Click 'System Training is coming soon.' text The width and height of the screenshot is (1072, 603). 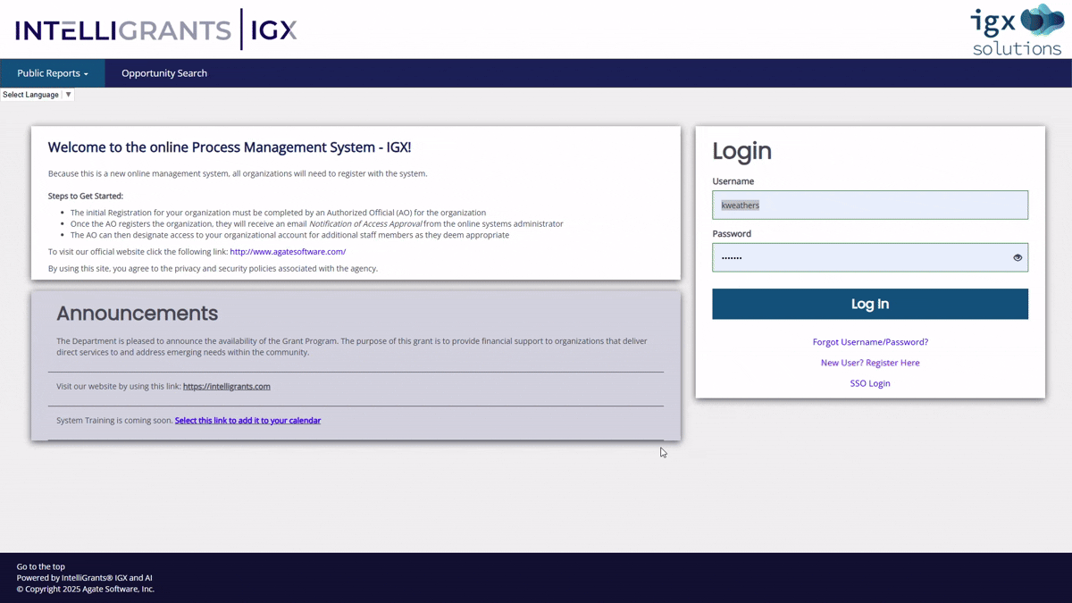tap(114, 420)
